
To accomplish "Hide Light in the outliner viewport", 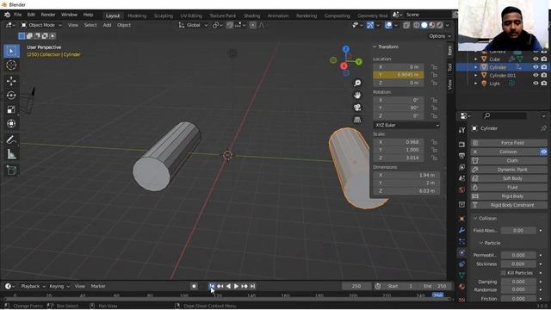I will point(536,84).
